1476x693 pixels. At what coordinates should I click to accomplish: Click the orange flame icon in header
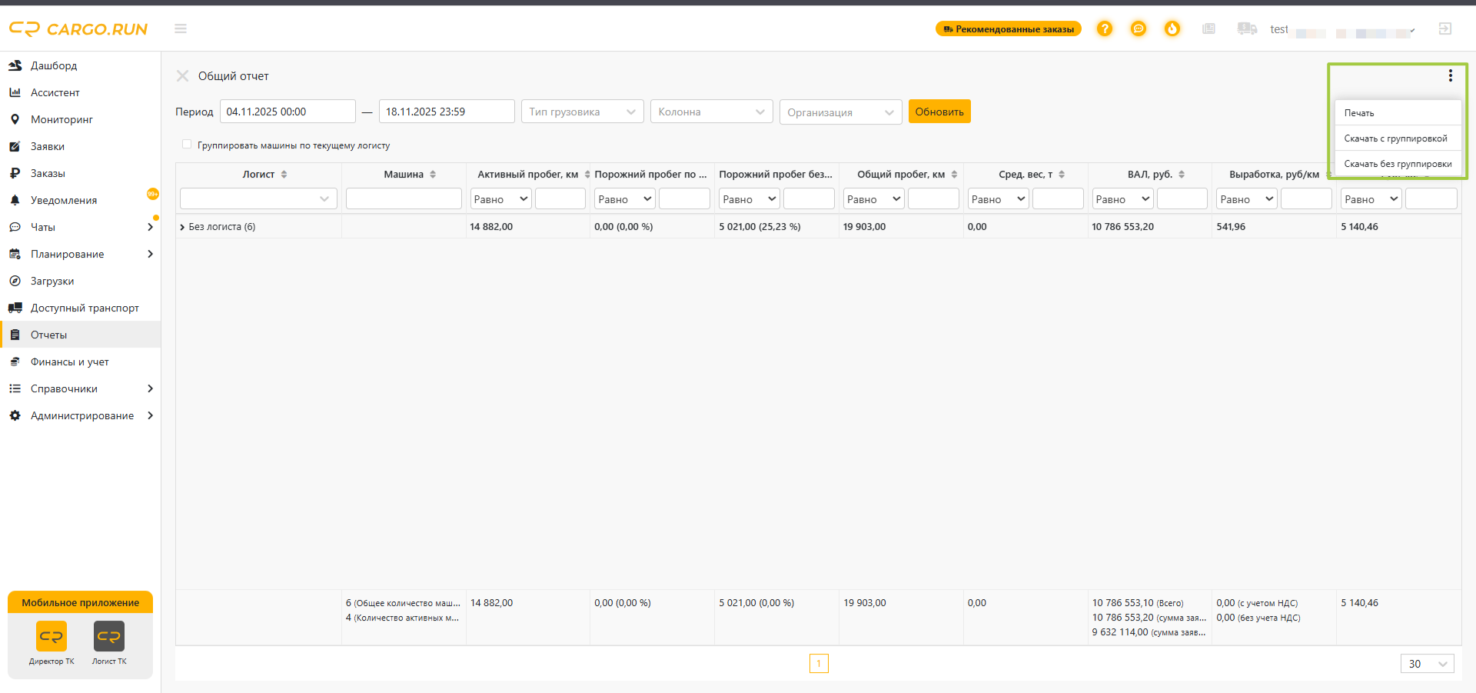coord(1172,28)
